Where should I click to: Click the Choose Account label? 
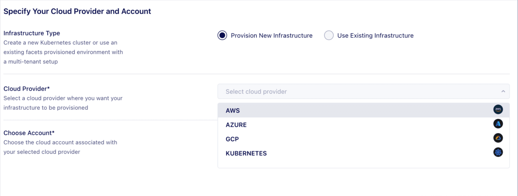pyautogui.click(x=29, y=133)
